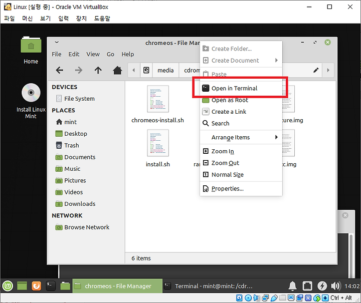
Task: Click the VirtualBox optical disk status icon
Action: click(248, 298)
